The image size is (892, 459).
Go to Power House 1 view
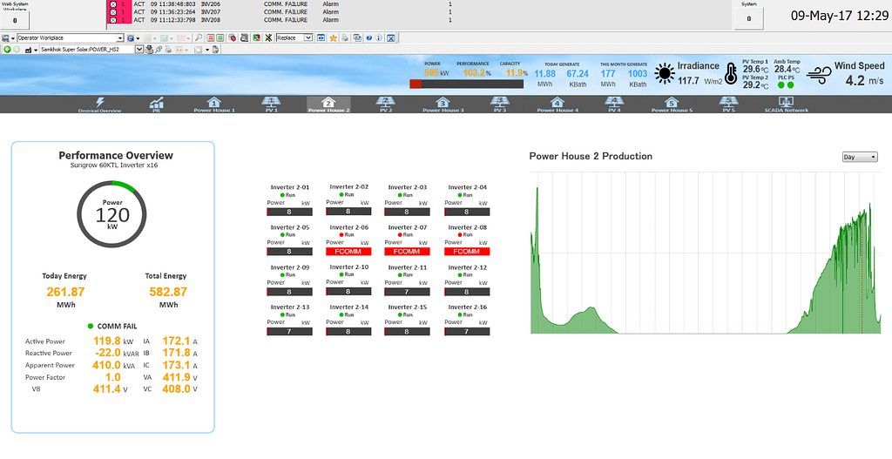214,105
